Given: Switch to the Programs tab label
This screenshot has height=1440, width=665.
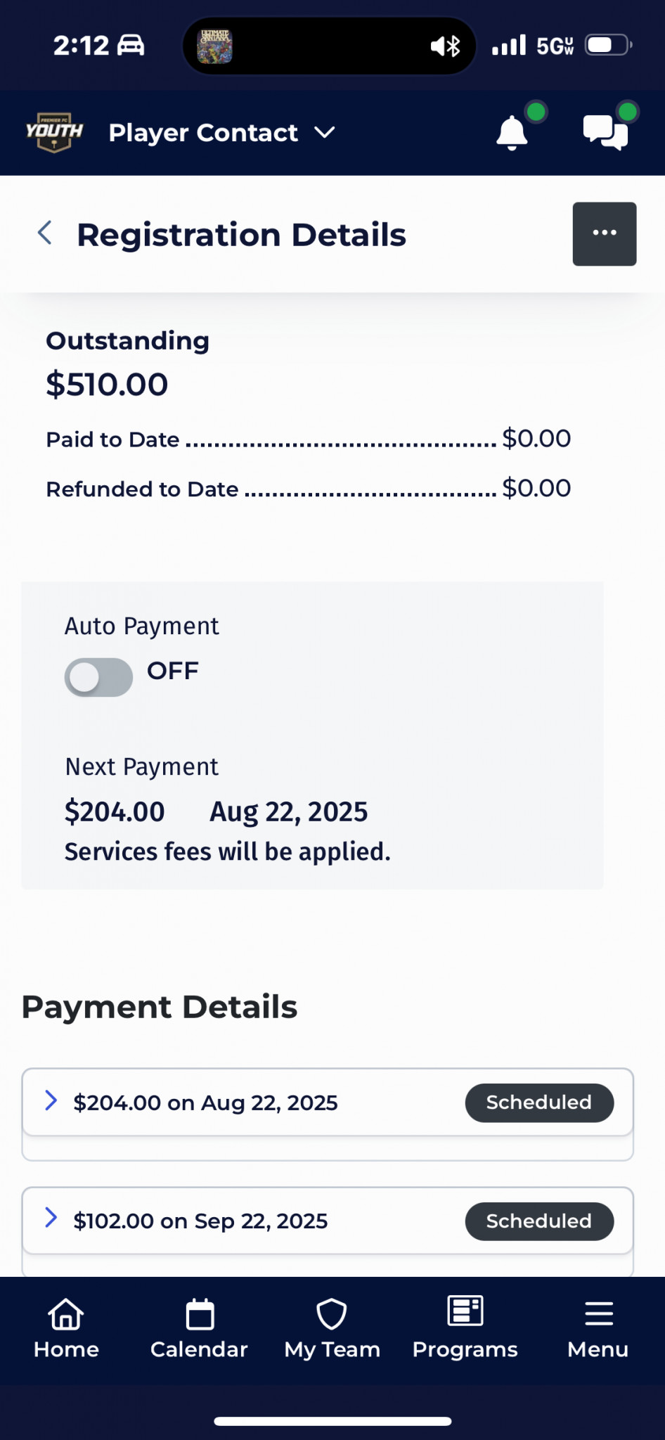Looking at the screenshot, I should [x=465, y=1349].
